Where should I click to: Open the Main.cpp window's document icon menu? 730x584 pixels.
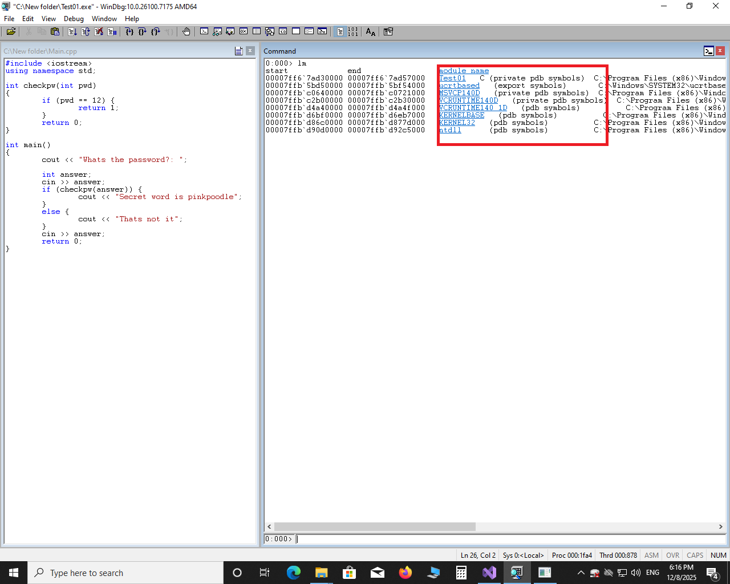[239, 51]
